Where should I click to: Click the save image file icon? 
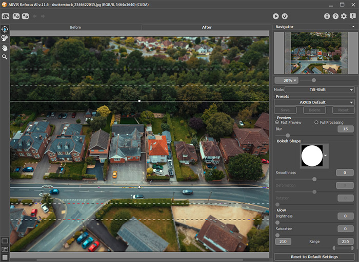click(x=25, y=16)
